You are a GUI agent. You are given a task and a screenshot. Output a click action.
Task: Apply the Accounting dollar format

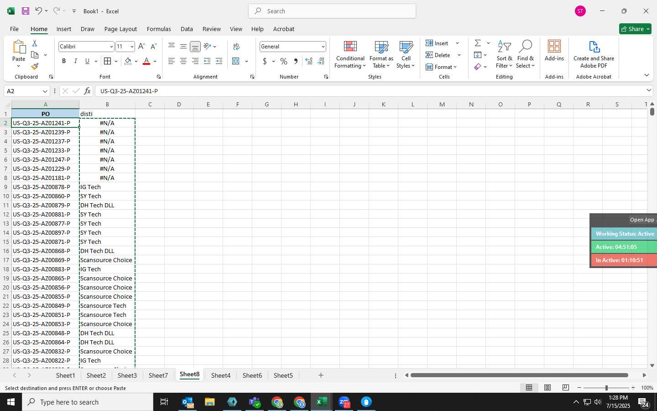265,61
